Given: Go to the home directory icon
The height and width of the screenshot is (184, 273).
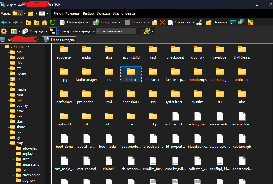Looking at the screenshot, I should tap(44, 22).
